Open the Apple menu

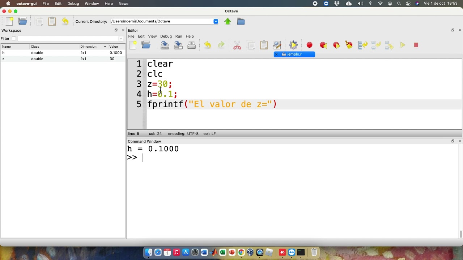[x=8, y=4]
